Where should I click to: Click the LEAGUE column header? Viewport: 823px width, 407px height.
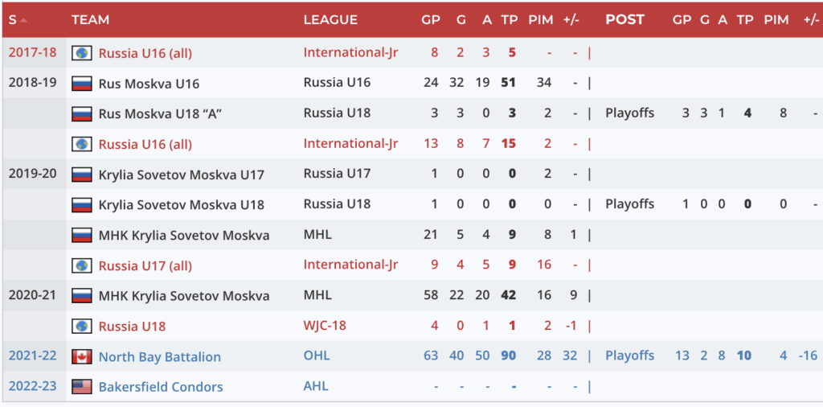(x=330, y=19)
